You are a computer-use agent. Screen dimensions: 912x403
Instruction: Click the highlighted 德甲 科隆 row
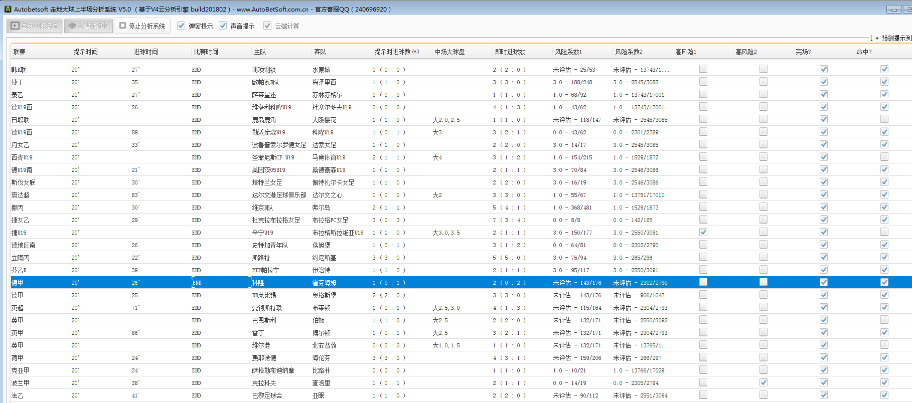coord(258,283)
